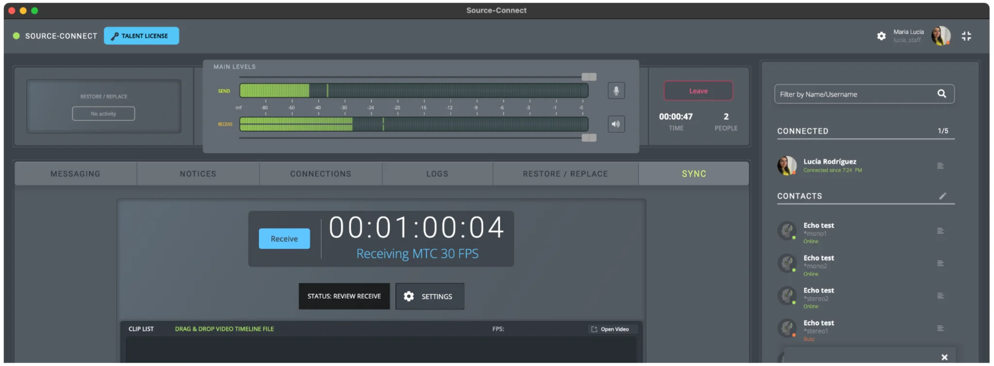994x366 pixels.
Task: Close the popup with the X icon
Action: coord(944,357)
